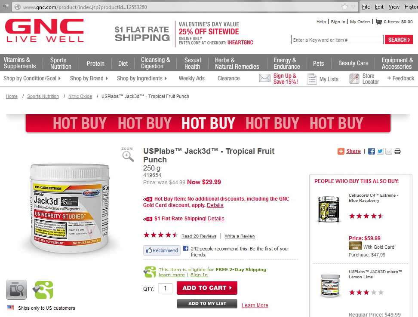The height and width of the screenshot is (317, 418).
Task: Click the bookmark star in address bar
Action: tap(345, 7)
